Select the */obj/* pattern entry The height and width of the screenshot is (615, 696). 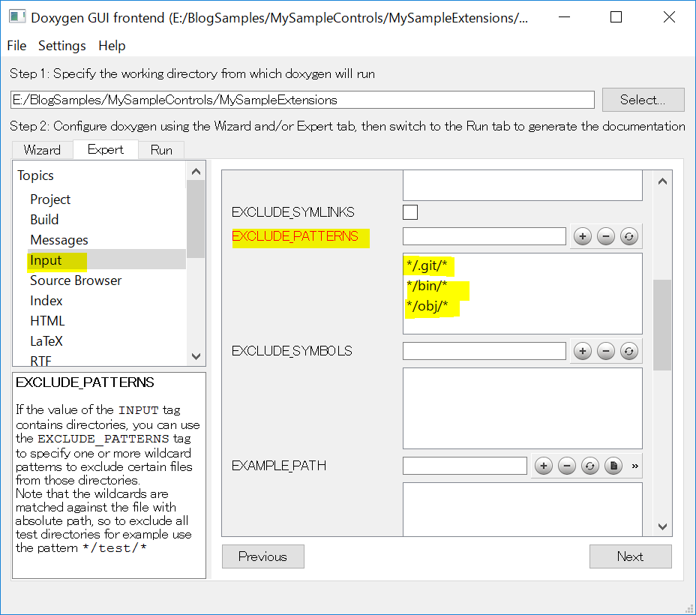[427, 306]
